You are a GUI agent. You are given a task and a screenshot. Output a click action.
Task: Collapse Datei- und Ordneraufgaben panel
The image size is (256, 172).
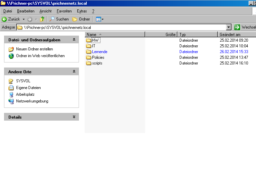pyautogui.click(x=74, y=40)
